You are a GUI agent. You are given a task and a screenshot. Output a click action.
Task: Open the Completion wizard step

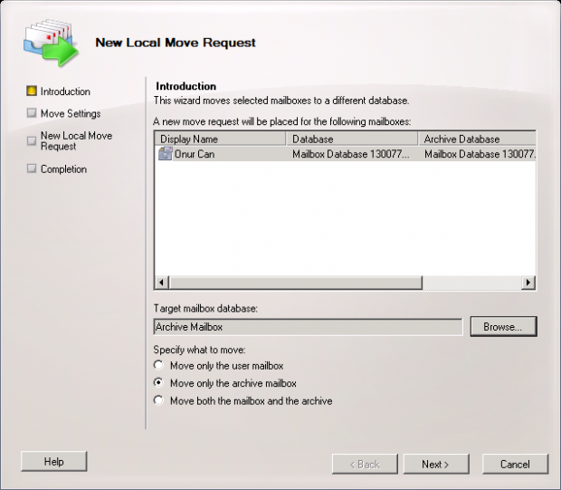point(63,169)
